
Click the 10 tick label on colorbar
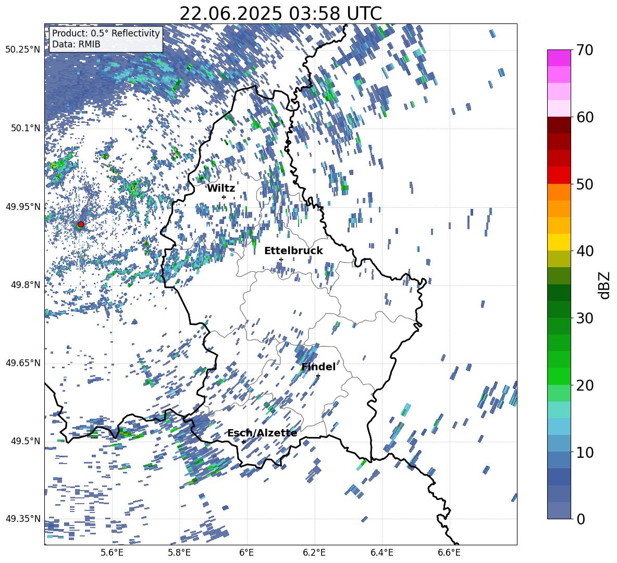(585, 452)
